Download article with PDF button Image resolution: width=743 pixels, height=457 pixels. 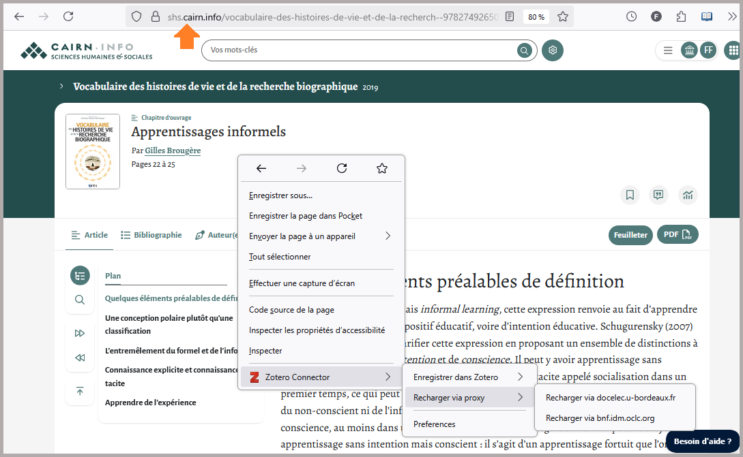pos(678,235)
